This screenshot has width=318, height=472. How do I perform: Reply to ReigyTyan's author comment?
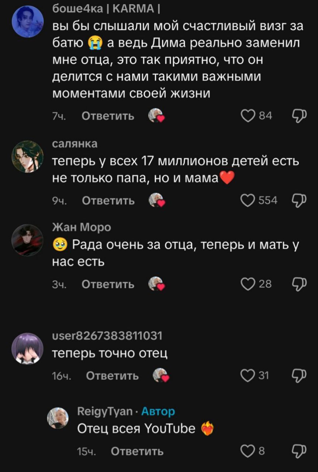pos(137,451)
